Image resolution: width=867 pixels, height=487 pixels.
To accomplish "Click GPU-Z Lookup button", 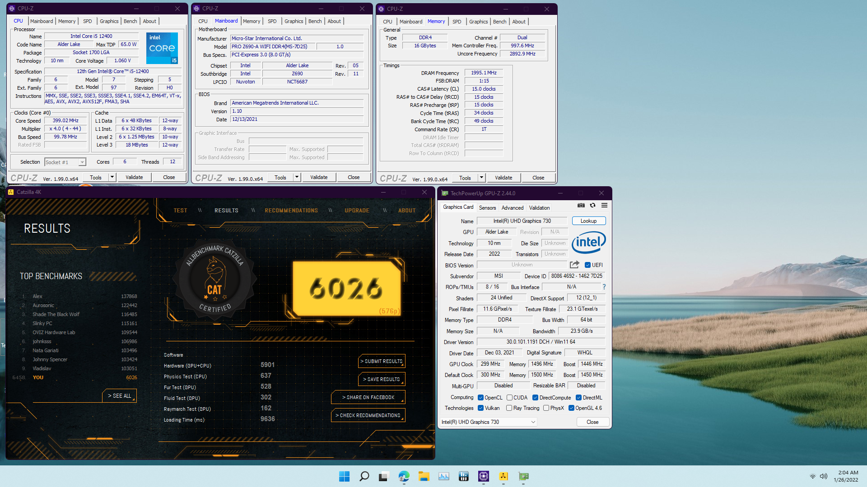I will (x=588, y=221).
